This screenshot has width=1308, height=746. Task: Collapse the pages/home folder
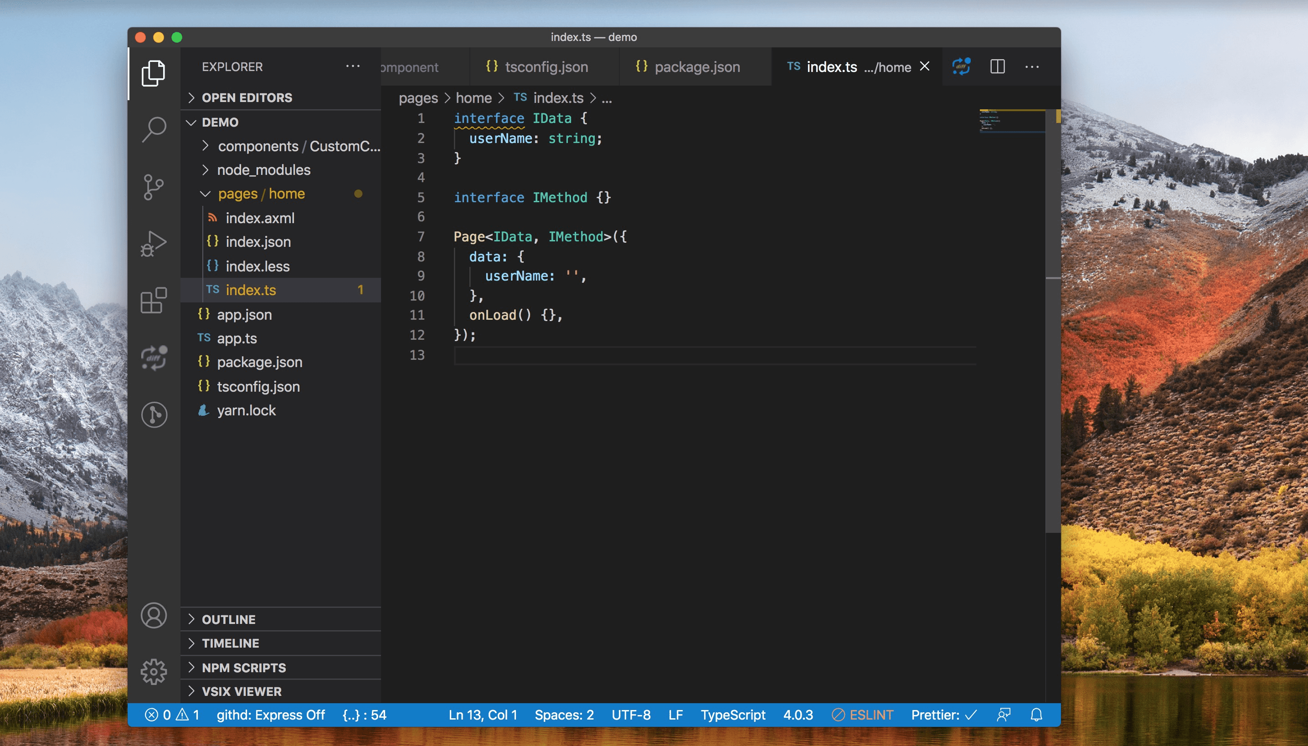pyautogui.click(x=280, y=194)
